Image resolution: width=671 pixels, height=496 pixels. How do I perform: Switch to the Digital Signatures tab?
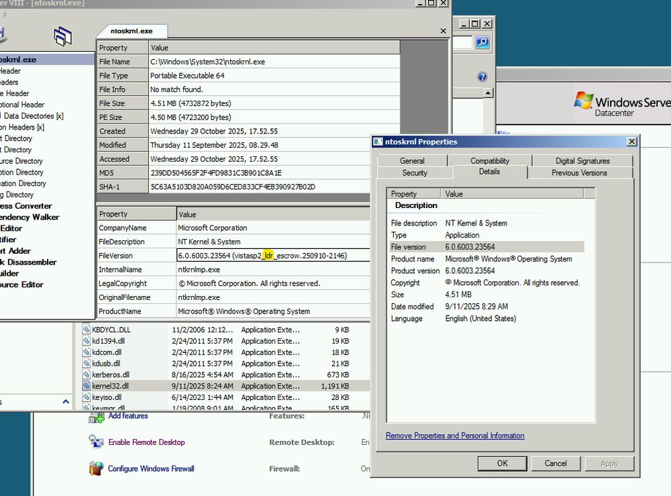coord(581,160)
